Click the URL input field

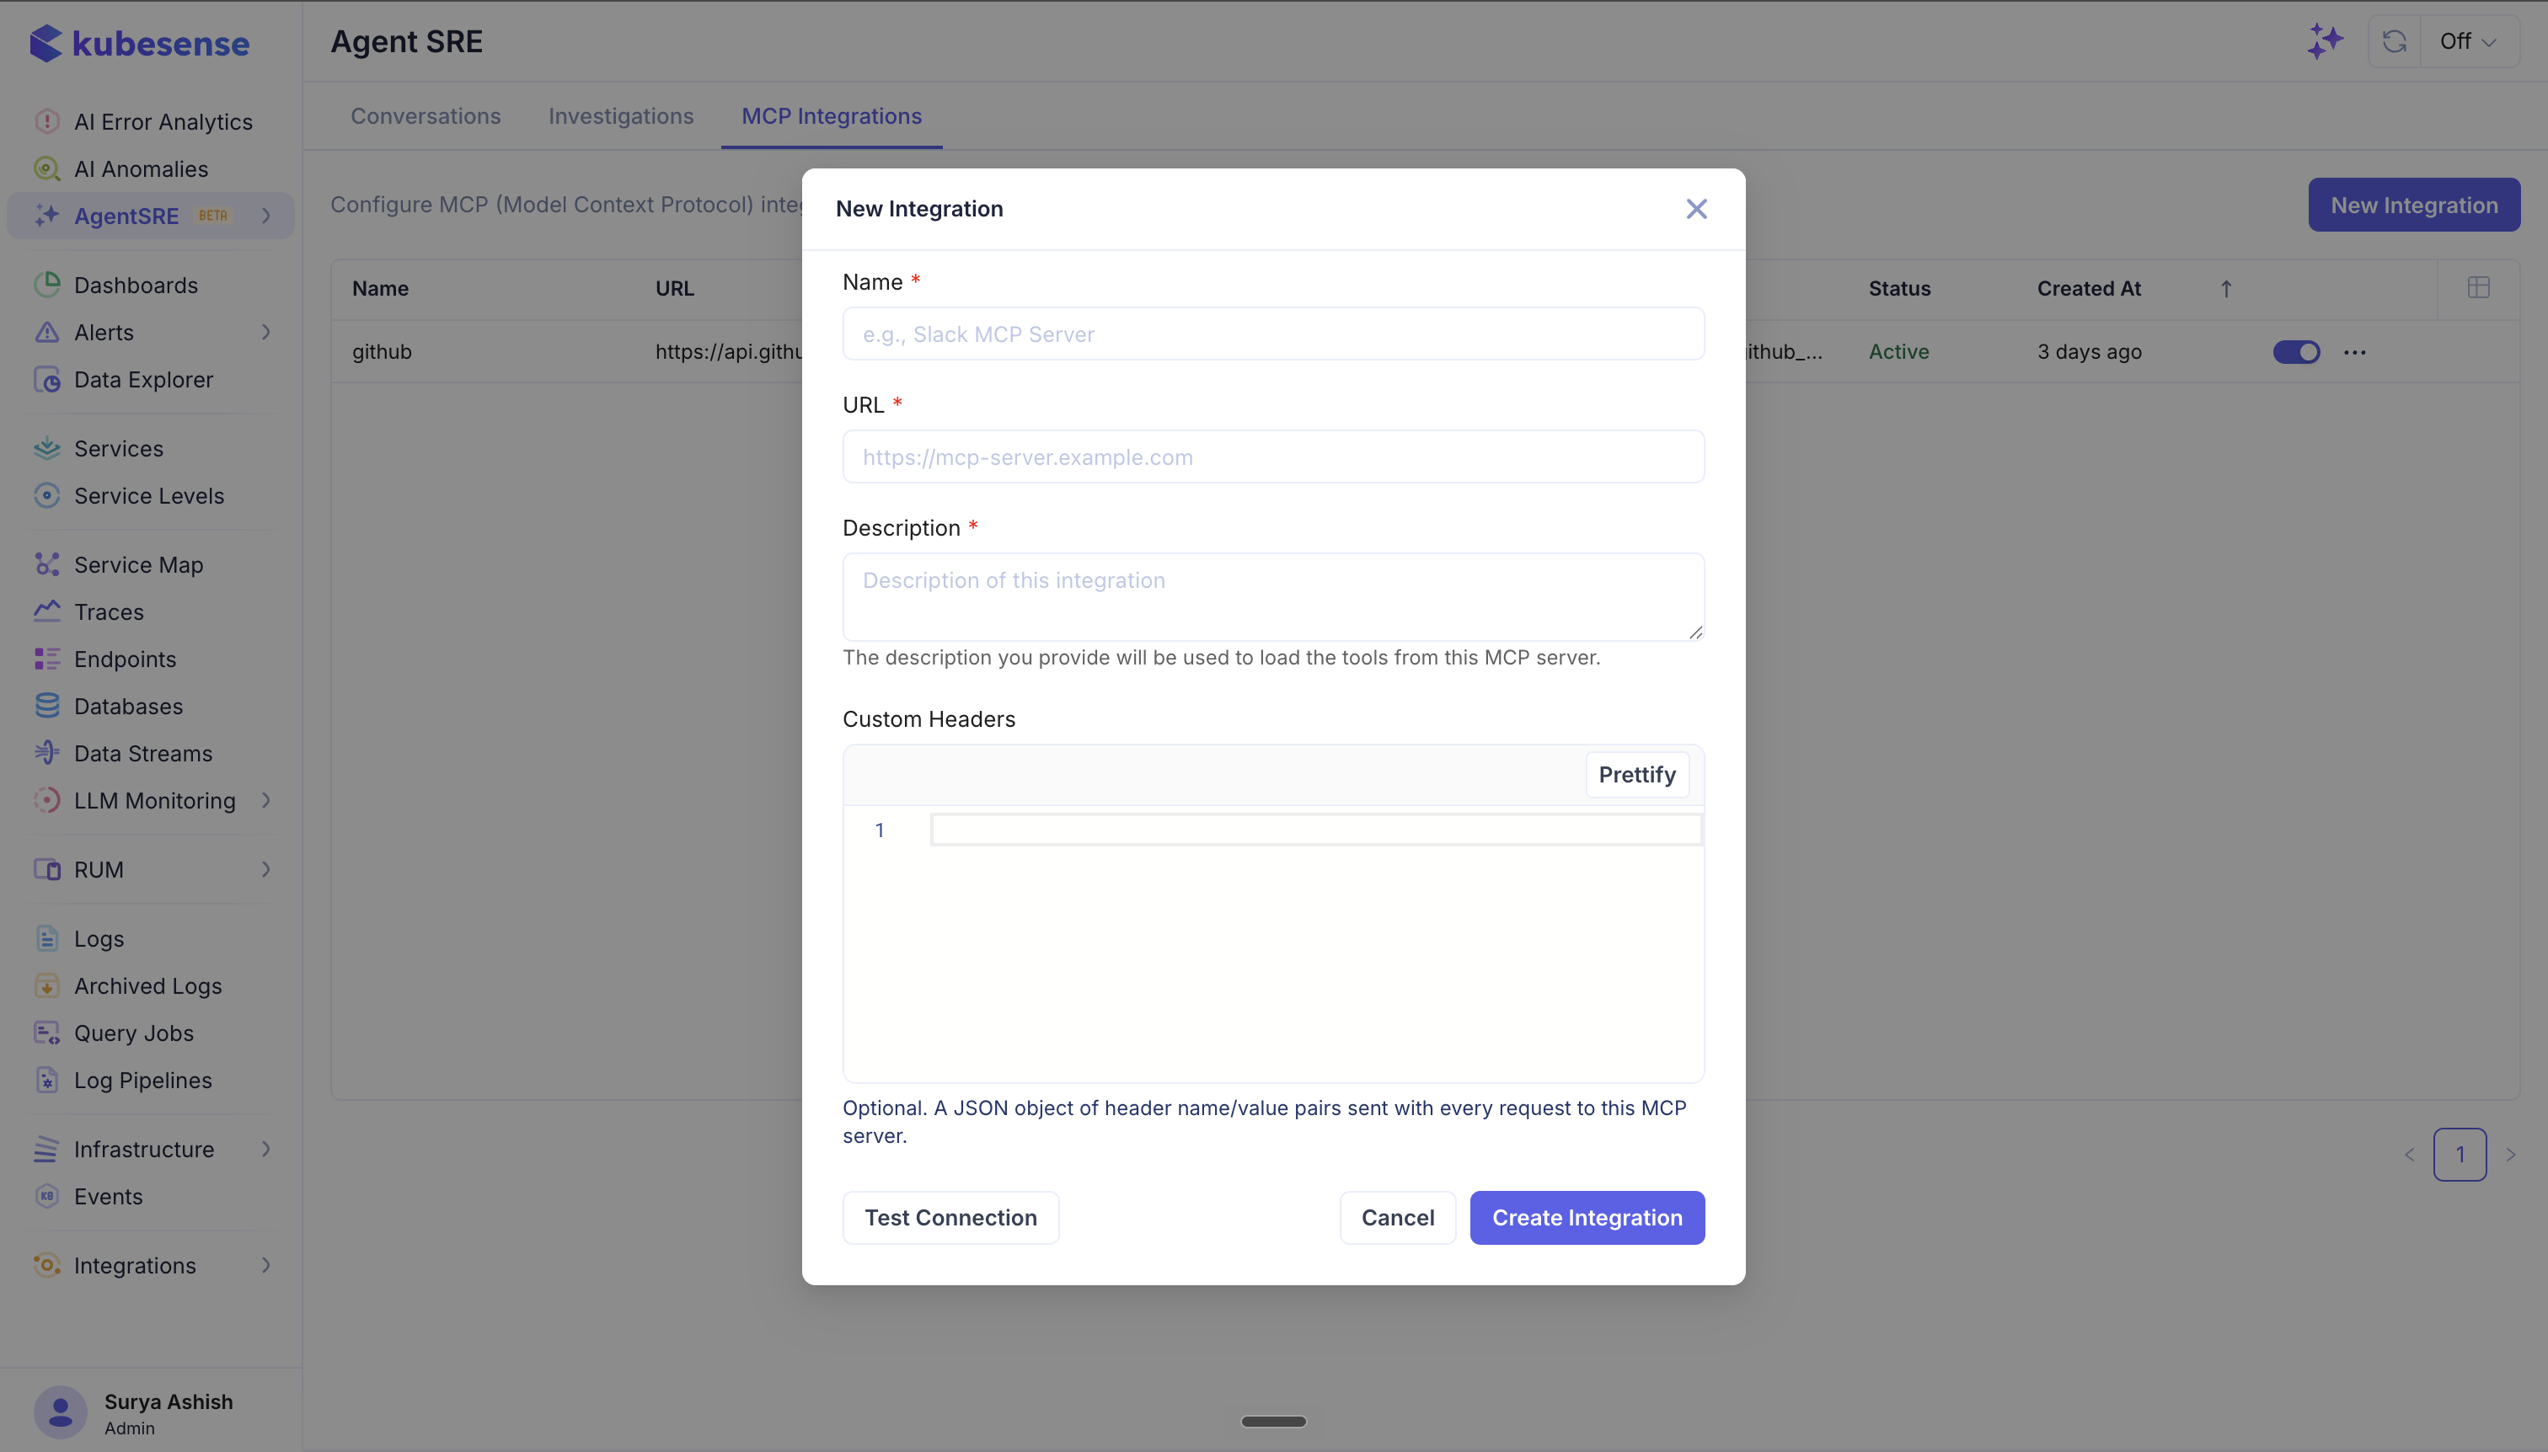(1273, 456)
